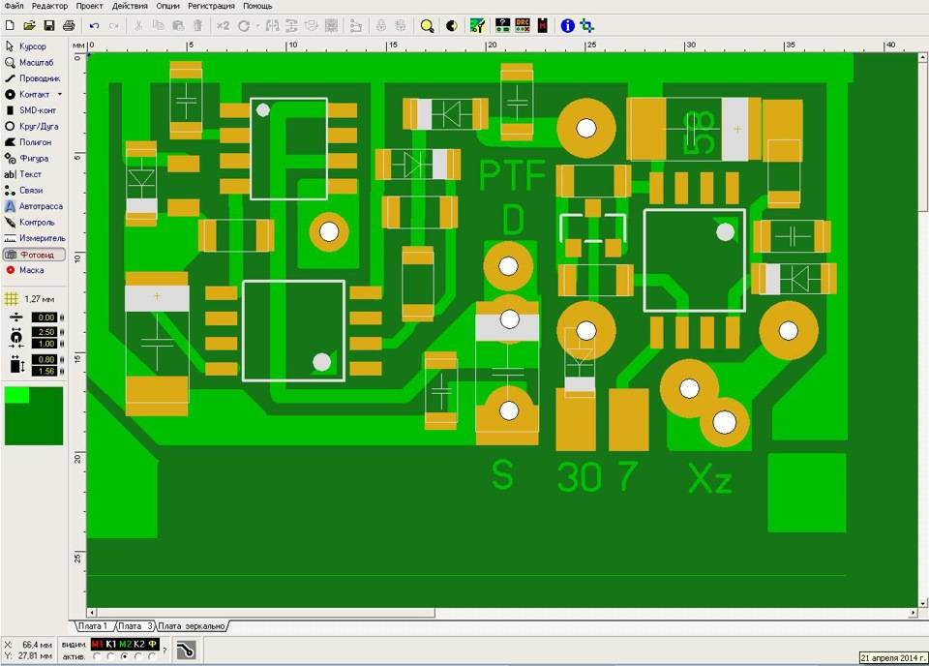Open the 1,27 мм grid size selector
929x666 pixels.
tap(33, 299)
